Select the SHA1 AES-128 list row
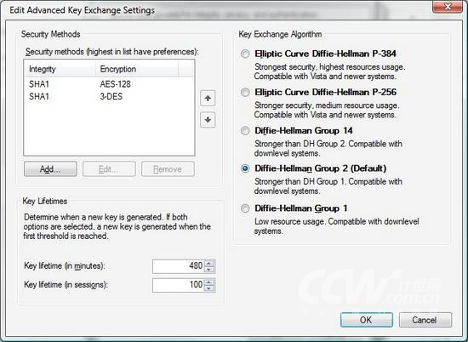The height and width of the screenshot is (342, 468). 109,84
